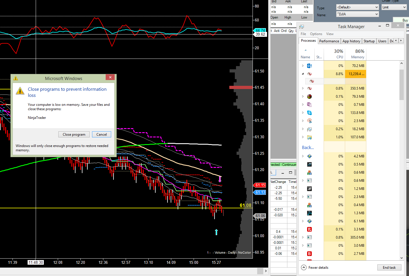This screenshot has height=276, width=409.
Task: Expand the 305.0 MB background process row
Action: (x=303, y=237)
